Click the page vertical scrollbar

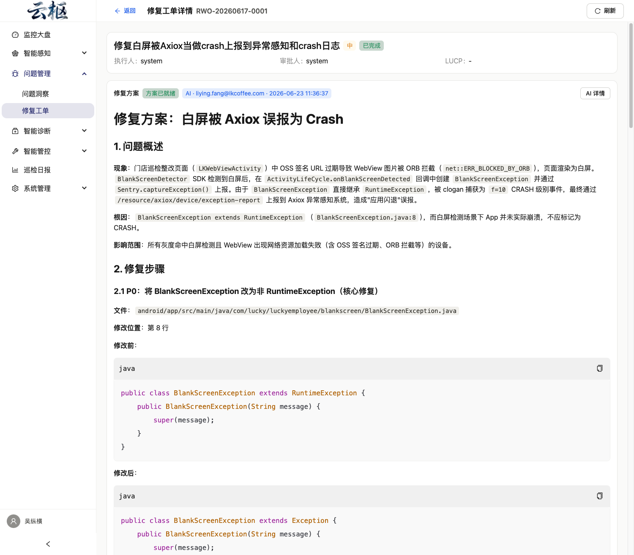click(631, 76)
